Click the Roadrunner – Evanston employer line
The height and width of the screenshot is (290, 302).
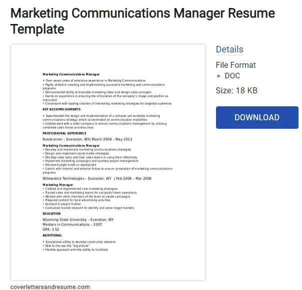click(87, 139)
